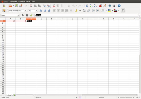Open the recent files dropdown beside Open
This screenshot has width=141, height=99.
pyautogui.click(x=13, y=6)
